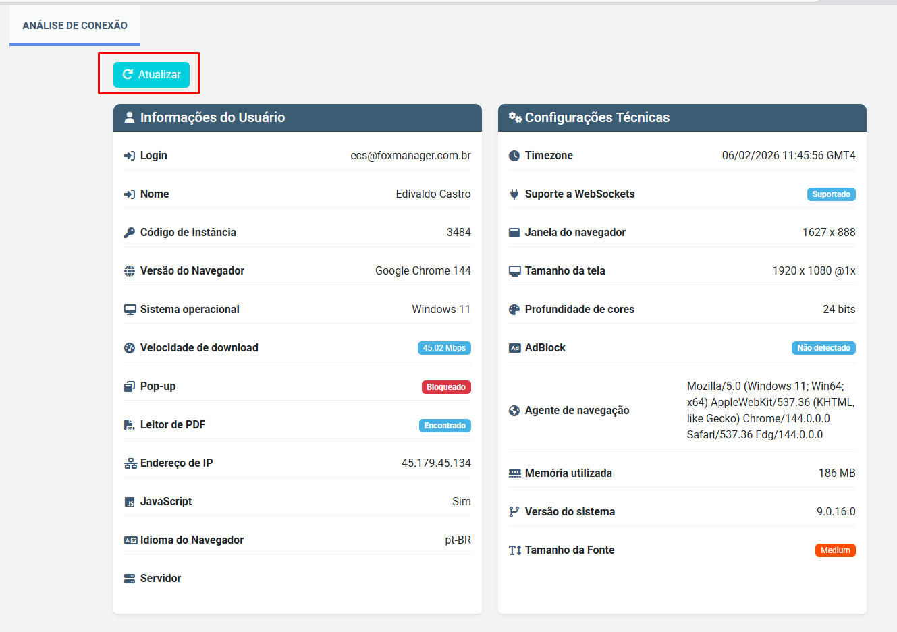Click the gears icon beside Configurações Técnicas

[x=515, y=117]
